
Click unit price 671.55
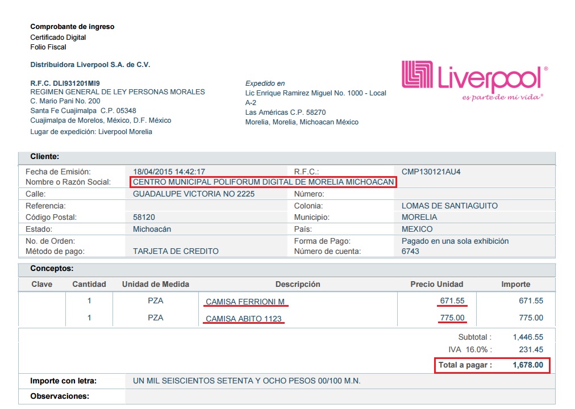coord(452,301)
